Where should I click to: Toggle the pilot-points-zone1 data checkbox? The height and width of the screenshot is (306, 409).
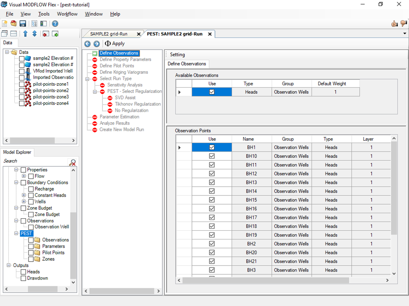pos(22,84)
